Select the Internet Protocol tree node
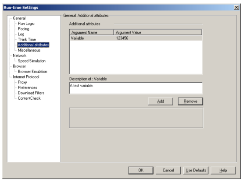 point(26,77)
